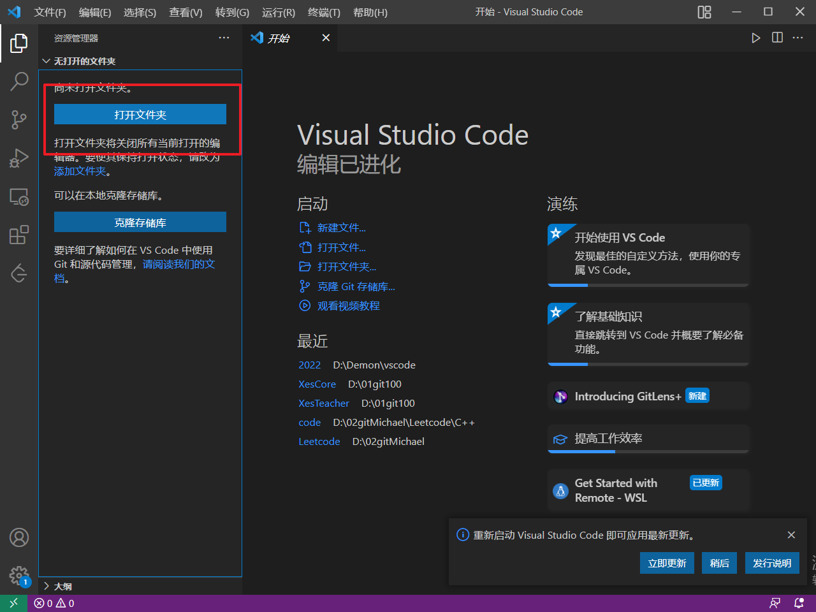The width and height of the screenshot is (816, 612).
Task: Open the 提高工作效率 walkthrough card
Action: [648, 439]
